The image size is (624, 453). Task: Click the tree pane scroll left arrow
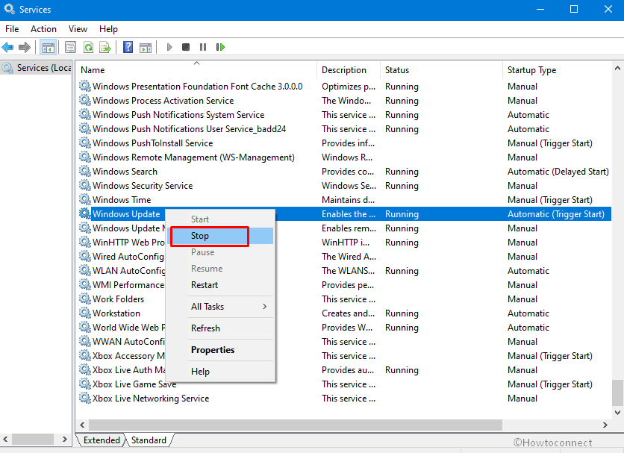(5, 439)
